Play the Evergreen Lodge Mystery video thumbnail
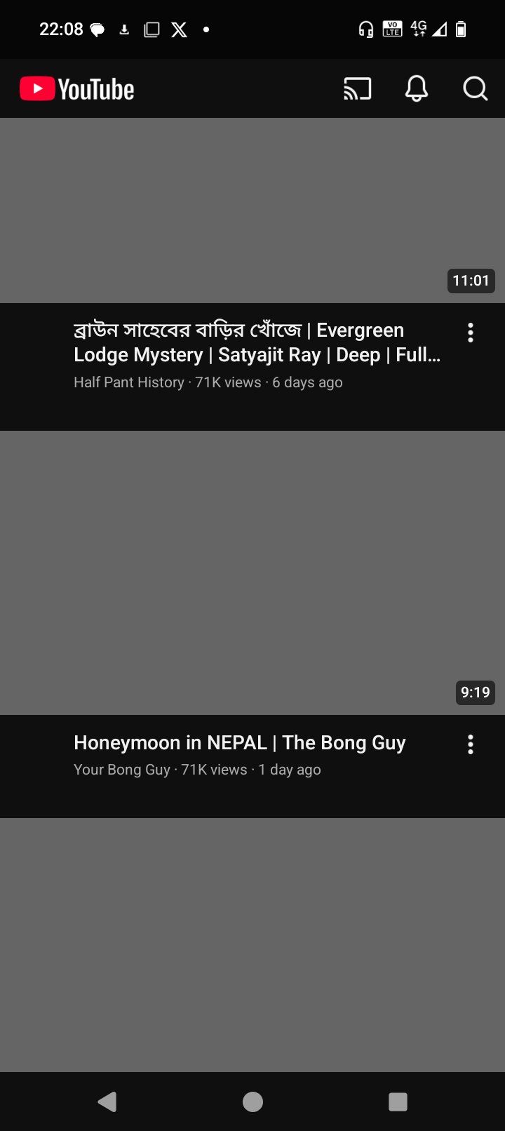The height and width of the screenshot is (1131, 505). [x=252, y=210]
